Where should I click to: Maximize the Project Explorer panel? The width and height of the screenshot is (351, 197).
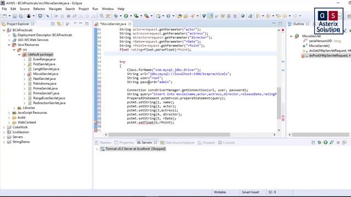pos(87,24)
